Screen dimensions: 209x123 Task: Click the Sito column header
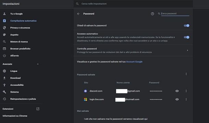[x=86, y=83]
